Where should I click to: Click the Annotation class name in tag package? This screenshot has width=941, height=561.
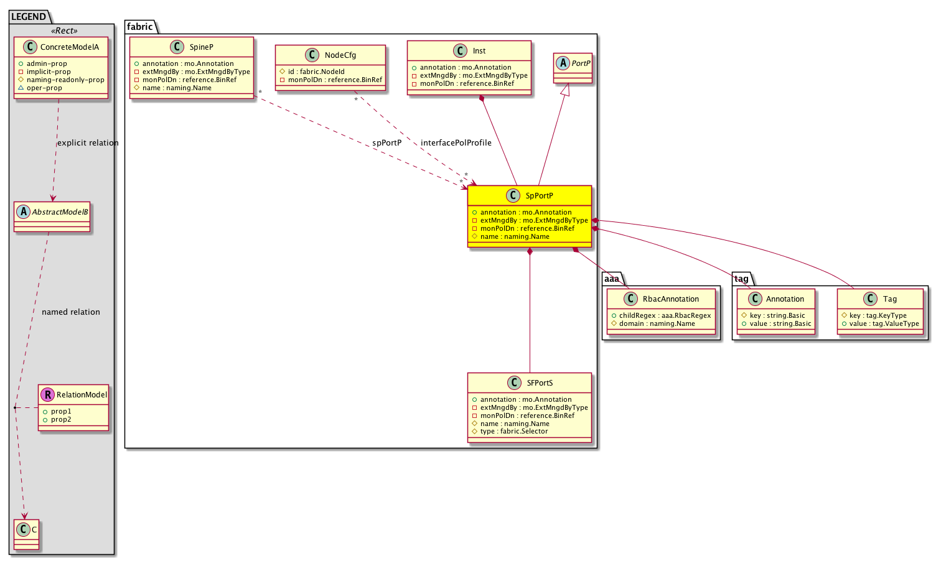pyautogui.click(x=785, y=299)
